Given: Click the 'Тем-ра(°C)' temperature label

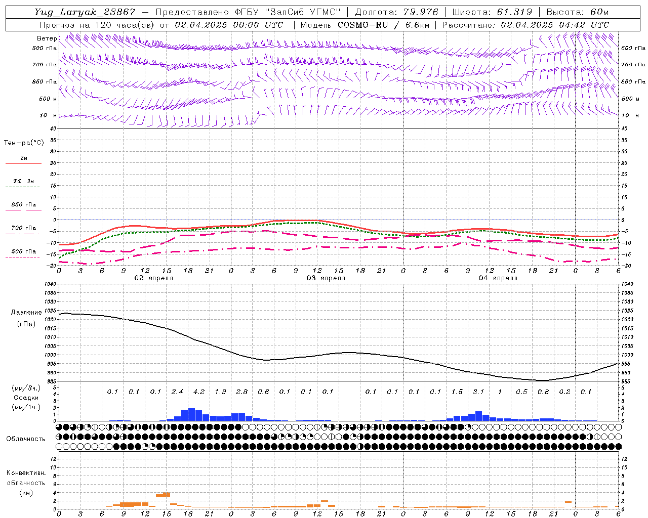Looking at the screenshot, I should coord(24,143).
